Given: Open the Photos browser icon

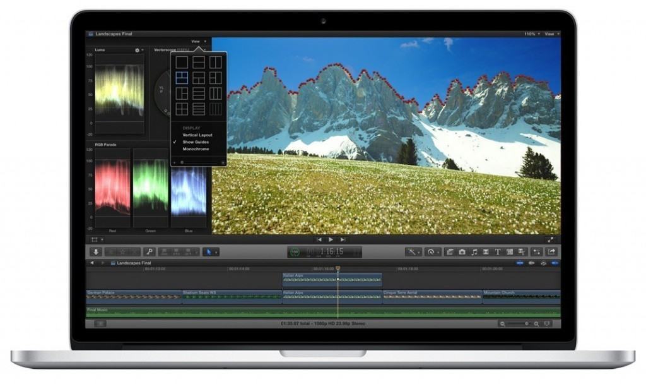Looking at the screenshot, I should coord(462,251).
